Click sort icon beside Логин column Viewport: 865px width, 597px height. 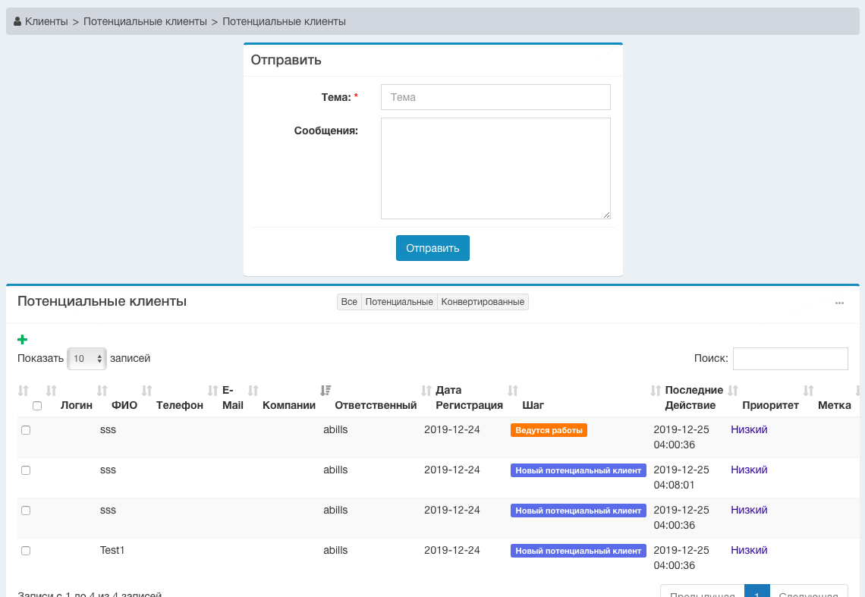tap(52, 391)
